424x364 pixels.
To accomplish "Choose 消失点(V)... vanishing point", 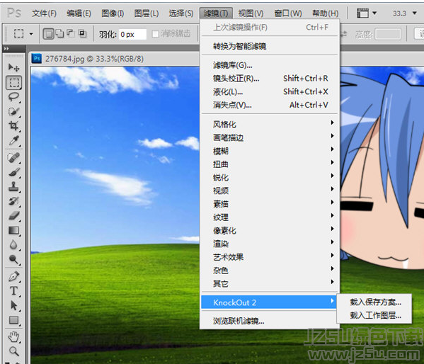I will coord(270,105).
